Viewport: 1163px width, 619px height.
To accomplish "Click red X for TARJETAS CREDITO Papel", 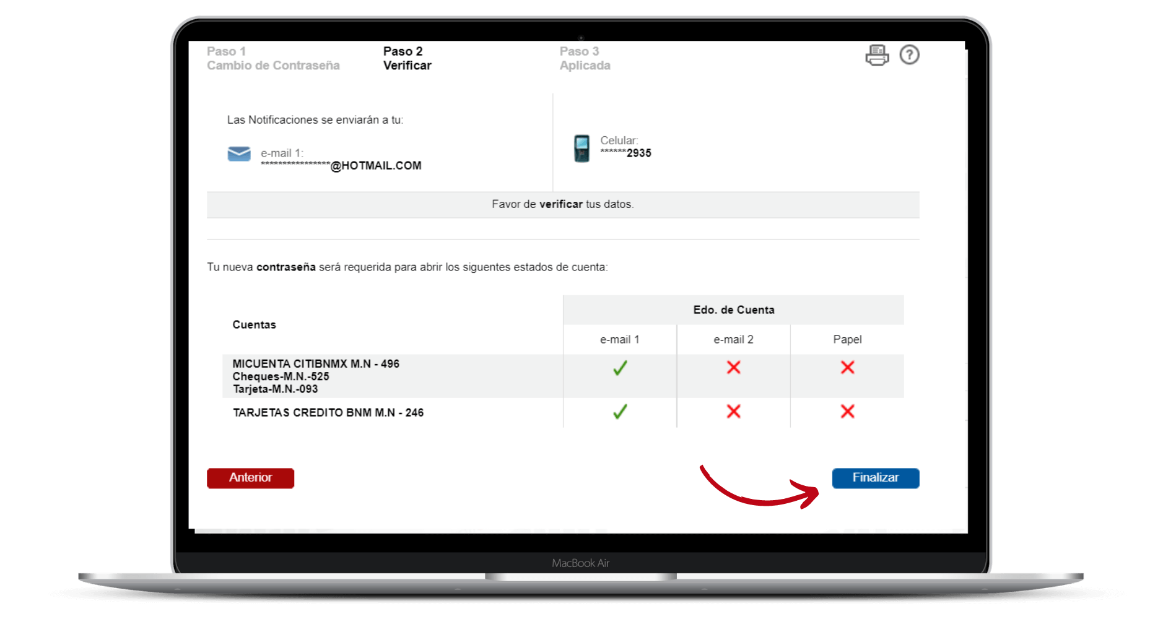I will [x=847, y=412].
